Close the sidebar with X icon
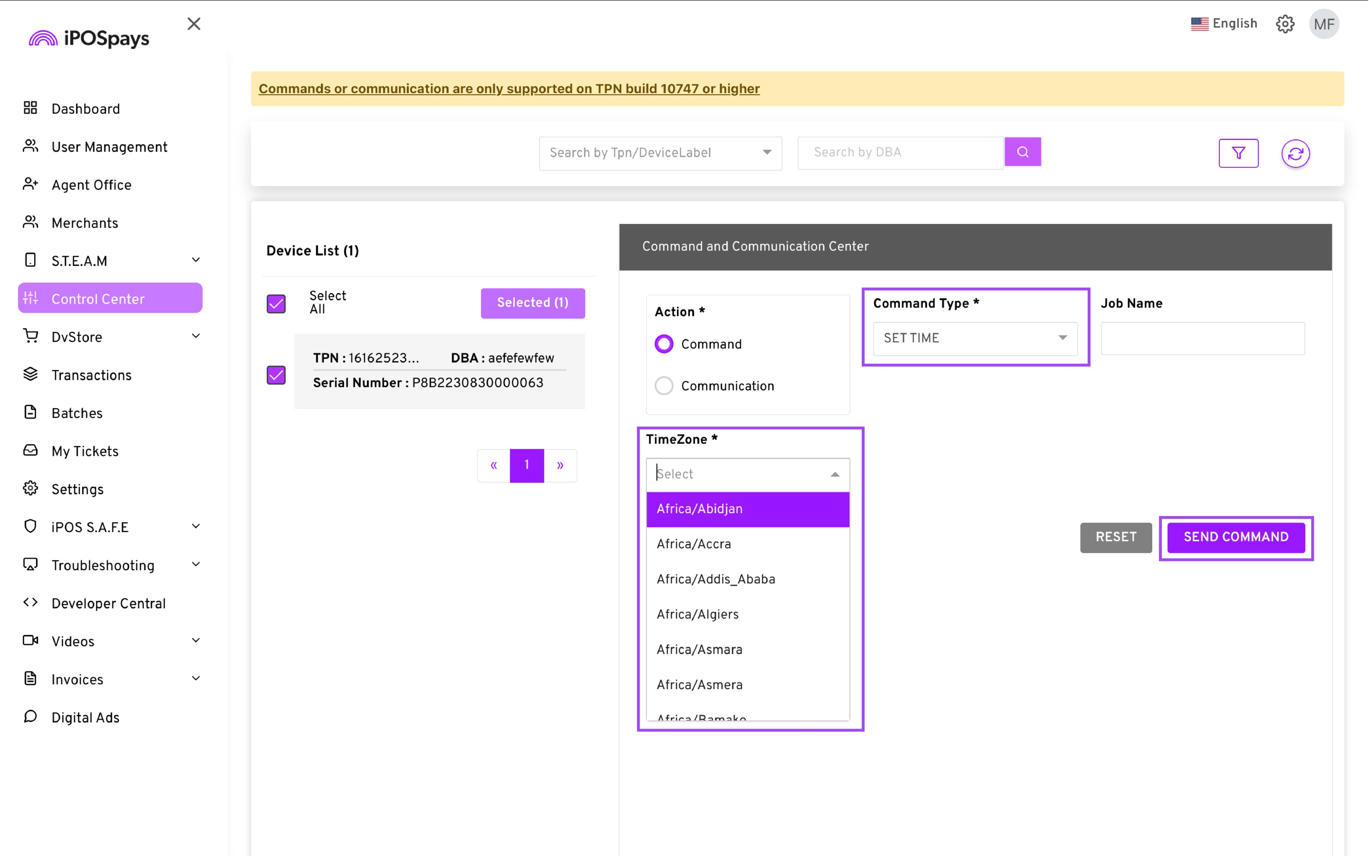The width and height of the screenshot is (1369, 856). pos(194,24)
